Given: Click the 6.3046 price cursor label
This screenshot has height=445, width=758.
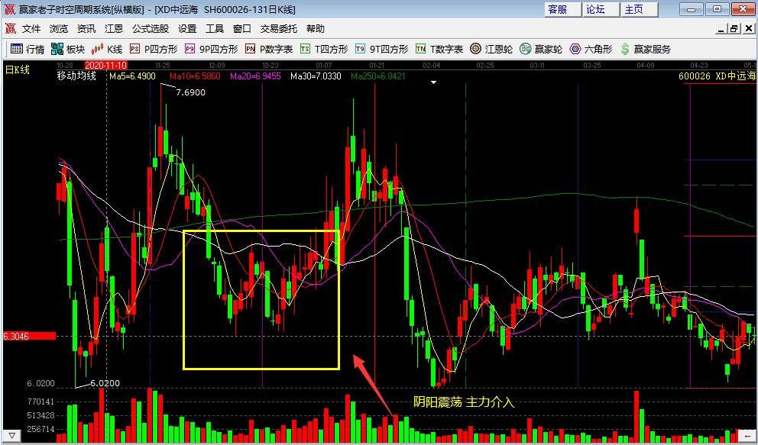Looking at the screenshot, I should [x=29, y=336].
